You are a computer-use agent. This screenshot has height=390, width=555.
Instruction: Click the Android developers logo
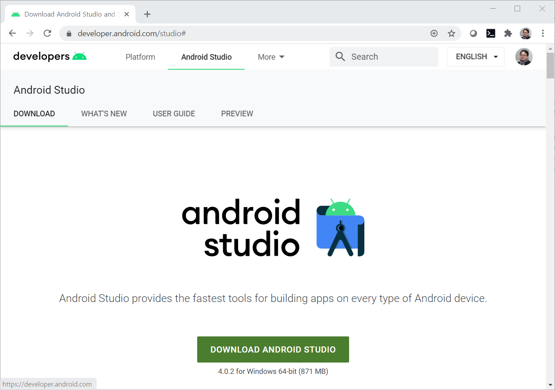click(x=50, y=57)
